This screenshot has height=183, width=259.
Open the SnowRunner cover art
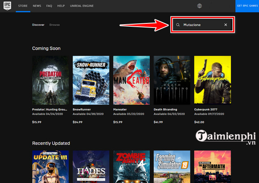coord(91,80)
